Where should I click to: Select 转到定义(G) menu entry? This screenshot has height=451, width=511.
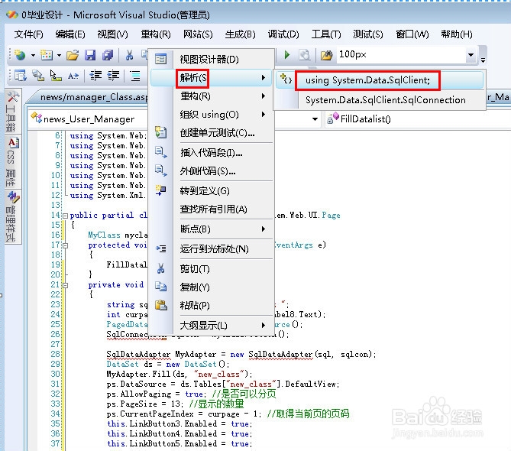click(211, 191)
